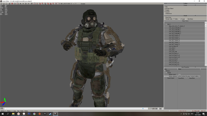This screenshot has height=116, width=207.
Task: Click the Object Items scrollbar up arrow
Action: pos(206,23)
